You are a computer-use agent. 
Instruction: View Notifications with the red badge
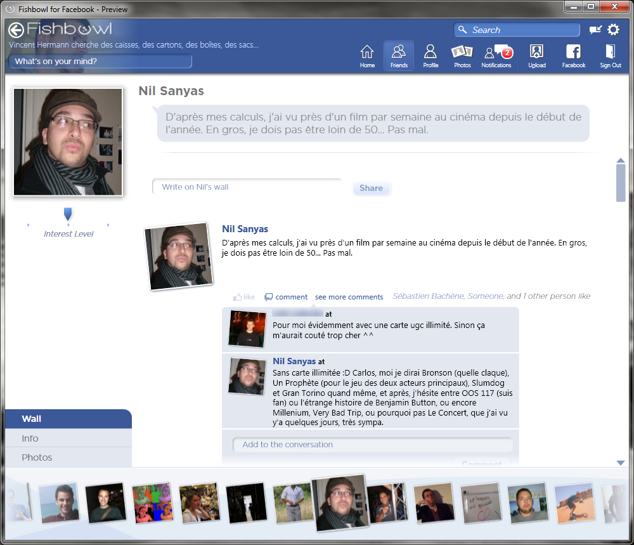(x=496, y=56)
